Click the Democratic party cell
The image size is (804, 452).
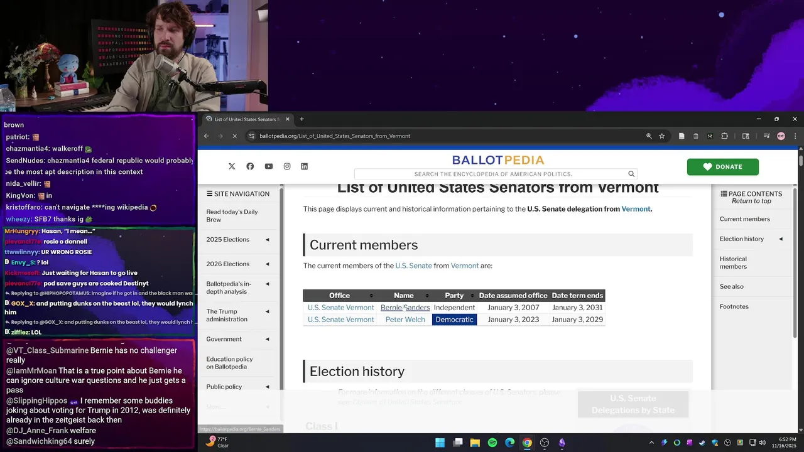(x=454, y=320)
